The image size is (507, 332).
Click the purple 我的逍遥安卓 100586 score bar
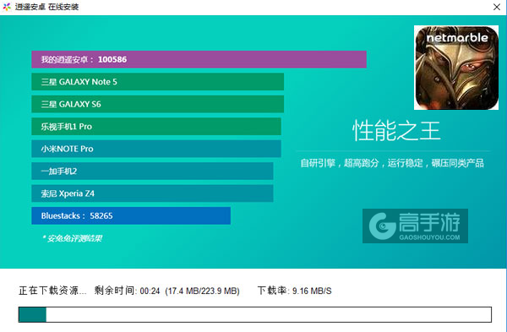pyautogui.click(x=199, y=59)
